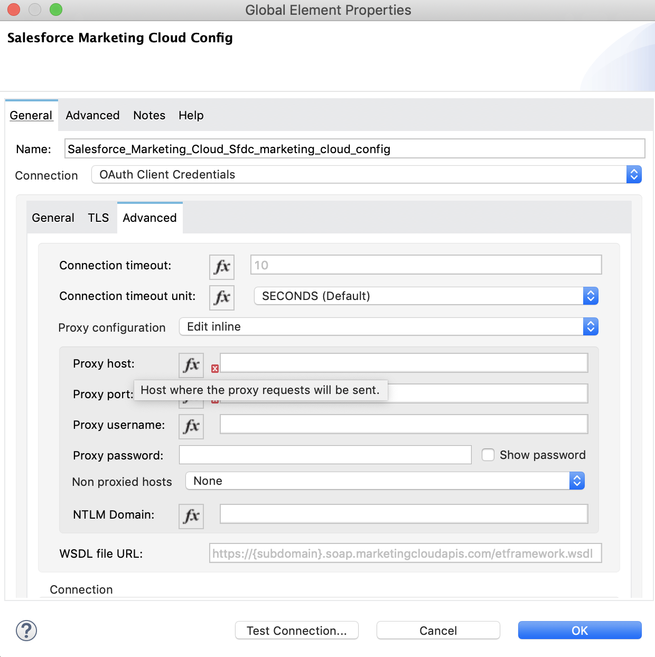Enable the Show password checkbox
The width and height of the screenshot is (655, 657).
coord(488,455)
